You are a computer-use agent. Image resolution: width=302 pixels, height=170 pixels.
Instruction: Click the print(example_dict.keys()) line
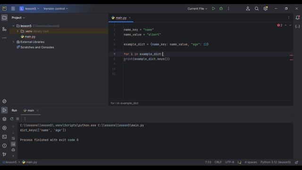tap(147, 59)
